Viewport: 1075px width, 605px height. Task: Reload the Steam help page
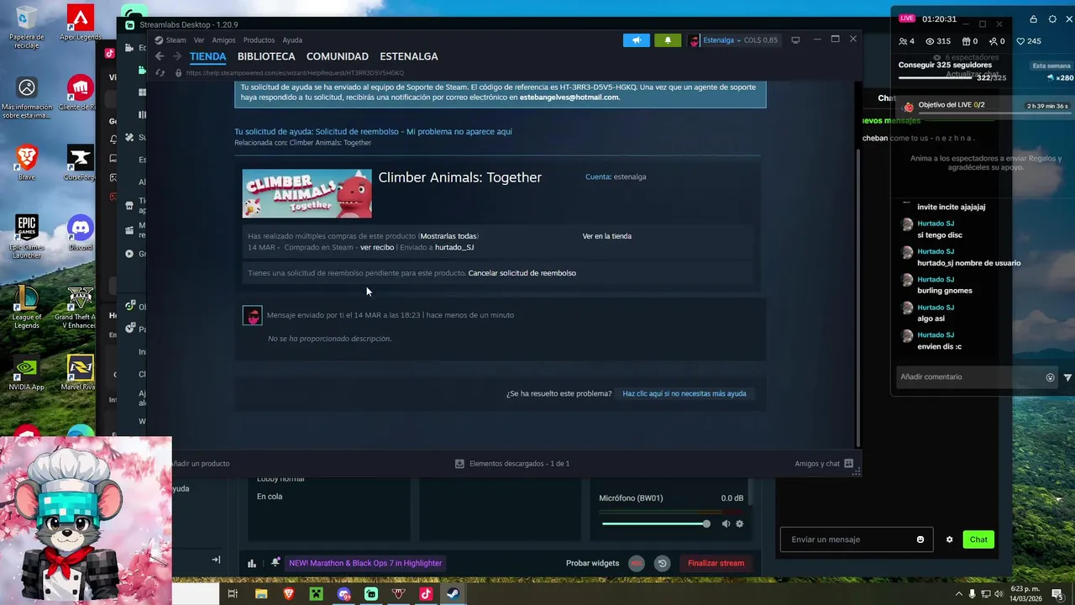point(160,73)
